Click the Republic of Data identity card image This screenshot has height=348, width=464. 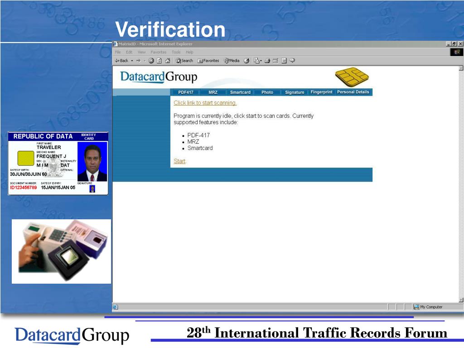point(58,163)
